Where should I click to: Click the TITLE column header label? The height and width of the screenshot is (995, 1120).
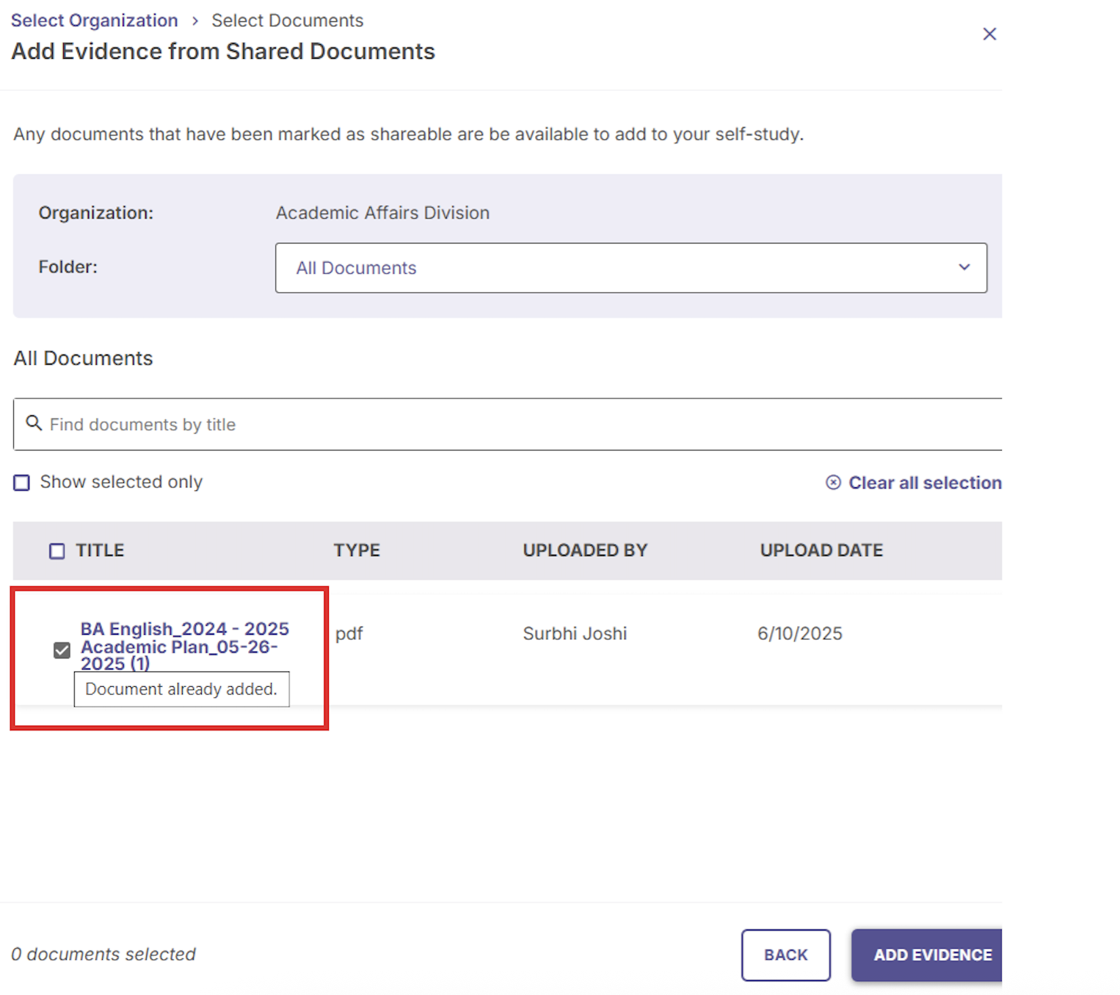[x=100, y=550]
